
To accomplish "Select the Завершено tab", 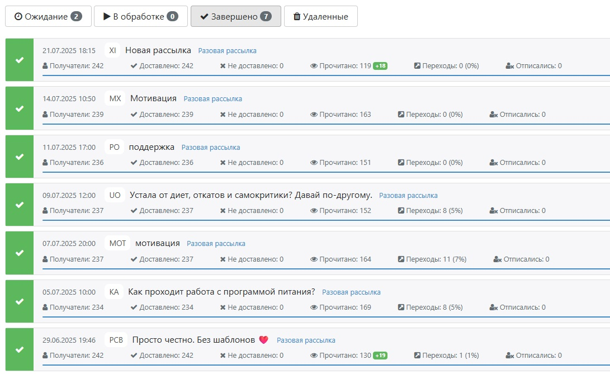I will click(235, 17).
